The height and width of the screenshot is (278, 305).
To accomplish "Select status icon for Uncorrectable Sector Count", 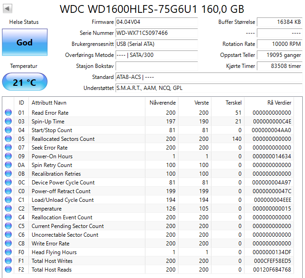I will click(8, 234).
